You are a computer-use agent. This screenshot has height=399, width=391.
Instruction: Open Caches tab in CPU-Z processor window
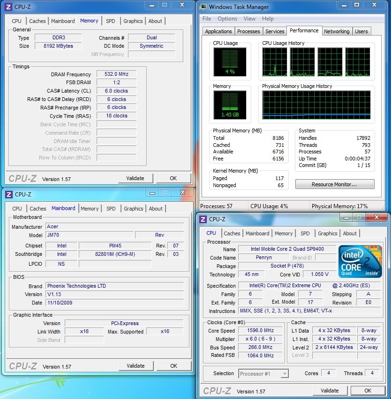(232, 233)
